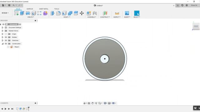Activate the Select arrow tool

[137, 13]
